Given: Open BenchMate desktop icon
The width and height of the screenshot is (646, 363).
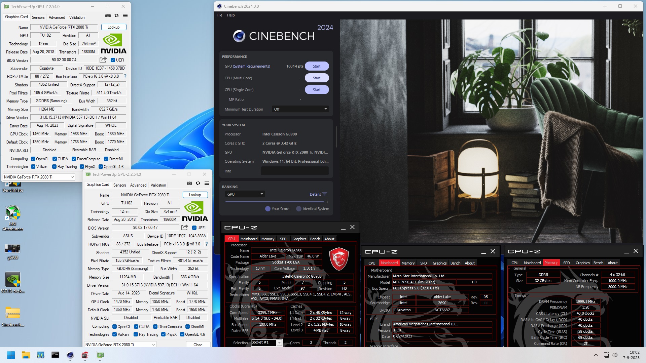Looking at the screenshot, I should [x=13, y=187].
